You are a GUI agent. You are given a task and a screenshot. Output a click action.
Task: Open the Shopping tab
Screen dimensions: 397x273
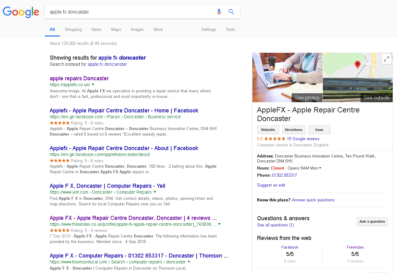click(x=73, y=30)
